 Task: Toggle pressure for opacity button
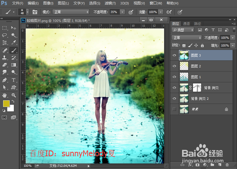pos(131,12)
